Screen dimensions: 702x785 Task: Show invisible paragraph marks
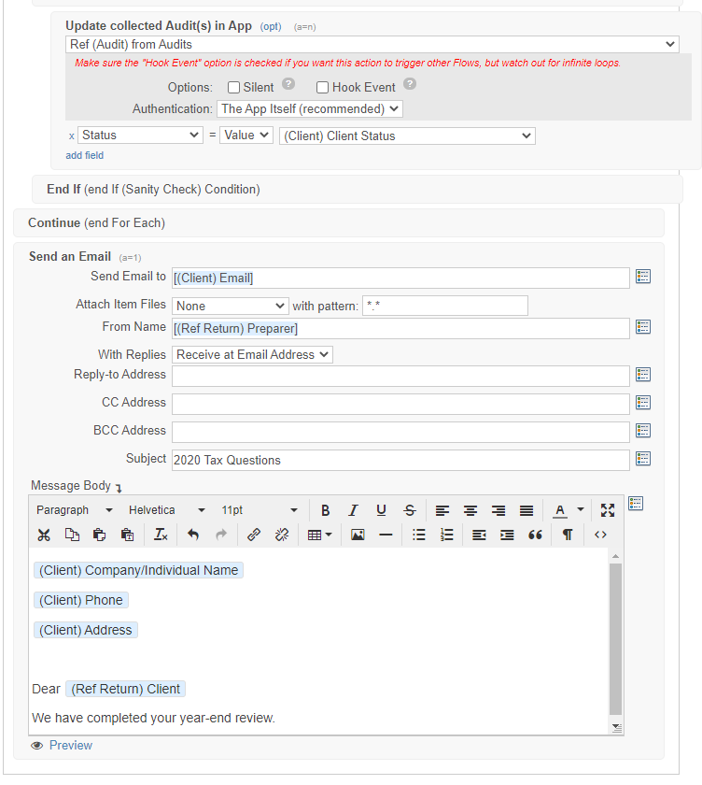click(568, 535)
